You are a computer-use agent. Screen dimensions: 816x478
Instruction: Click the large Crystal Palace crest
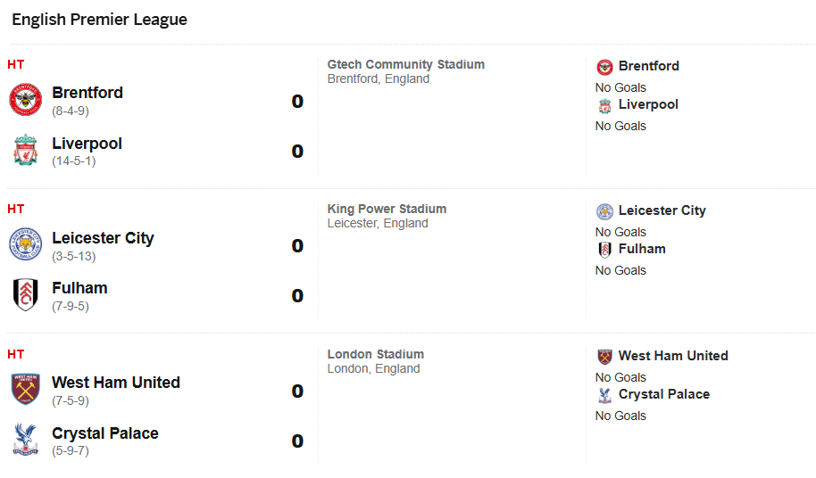25,441
